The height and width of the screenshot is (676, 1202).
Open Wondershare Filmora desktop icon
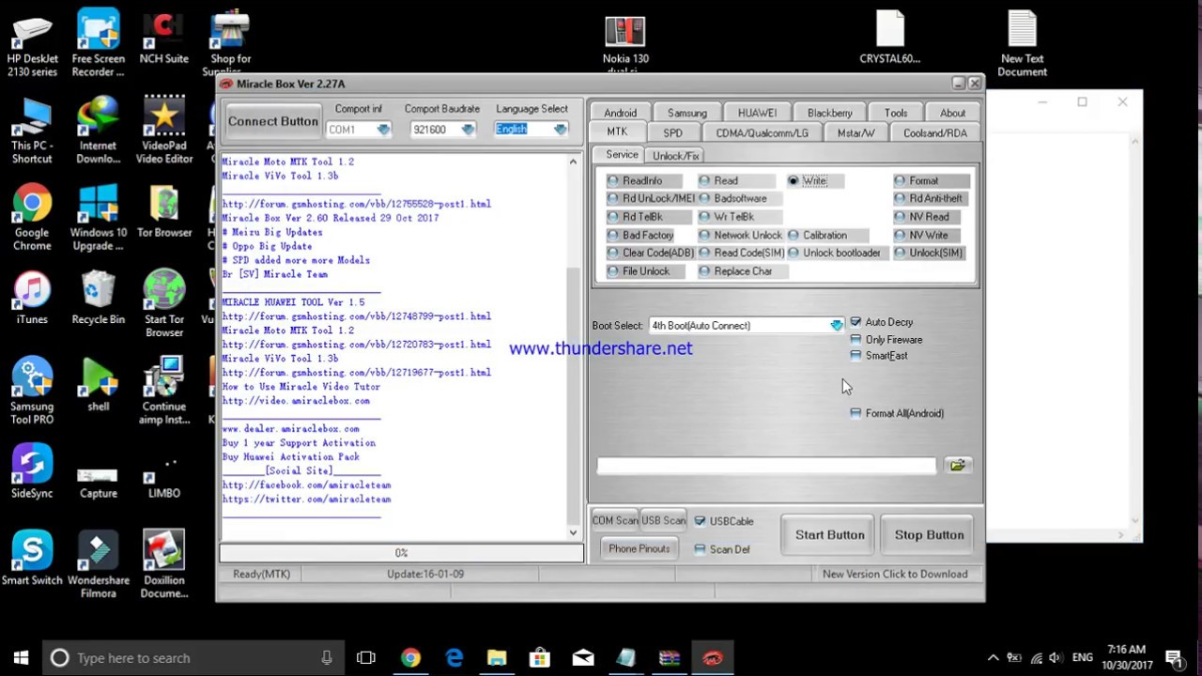coord(98,565)
